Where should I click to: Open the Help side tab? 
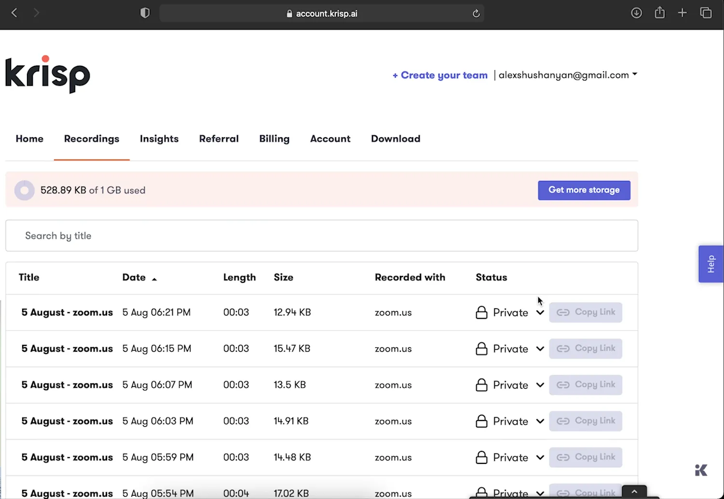click(711, 264)
